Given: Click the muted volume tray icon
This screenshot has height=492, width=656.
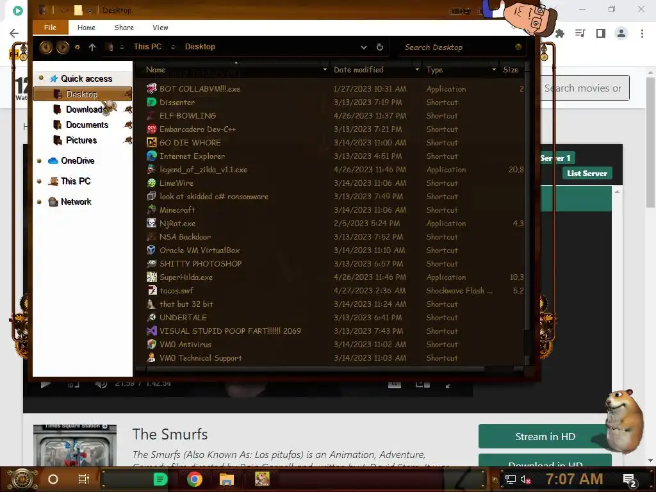Looking at the screenshot, I should [x=525, y=479].
